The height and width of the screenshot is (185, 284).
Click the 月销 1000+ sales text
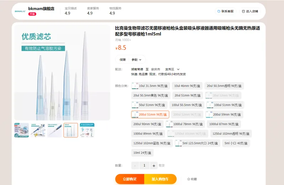(x=123, y=40)
